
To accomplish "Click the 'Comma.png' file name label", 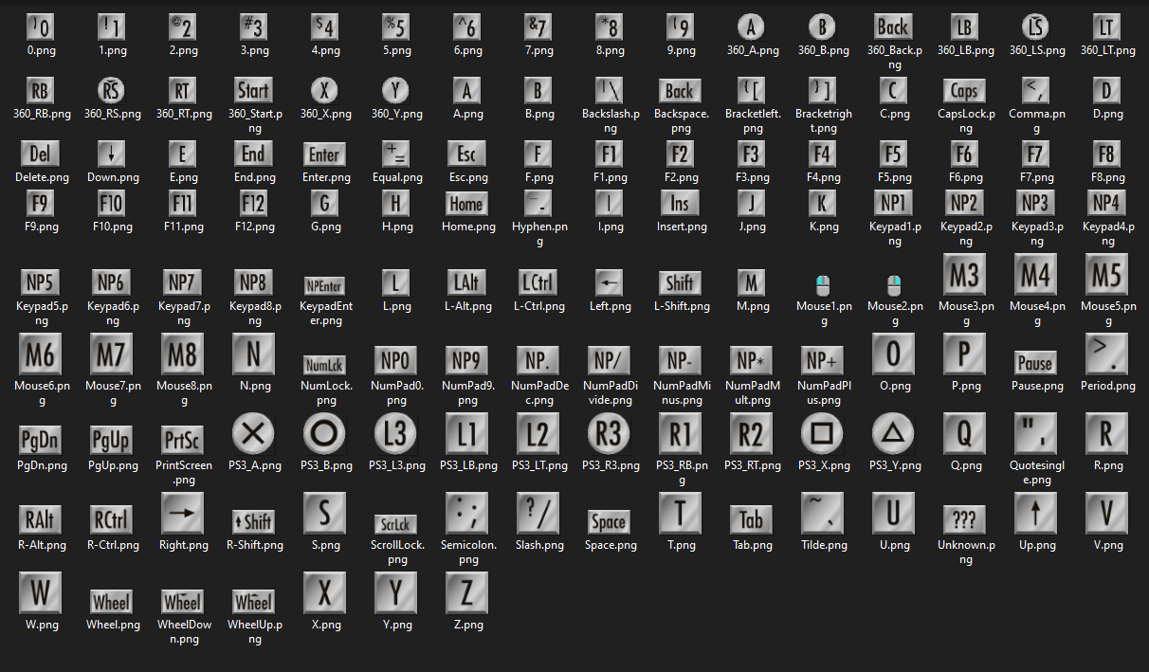I will pyautogui.click(x=1035, y=121).
